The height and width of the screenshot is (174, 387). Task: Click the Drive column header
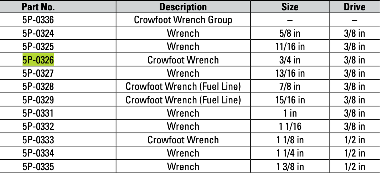pyautogui.click(x=355, y=7)
